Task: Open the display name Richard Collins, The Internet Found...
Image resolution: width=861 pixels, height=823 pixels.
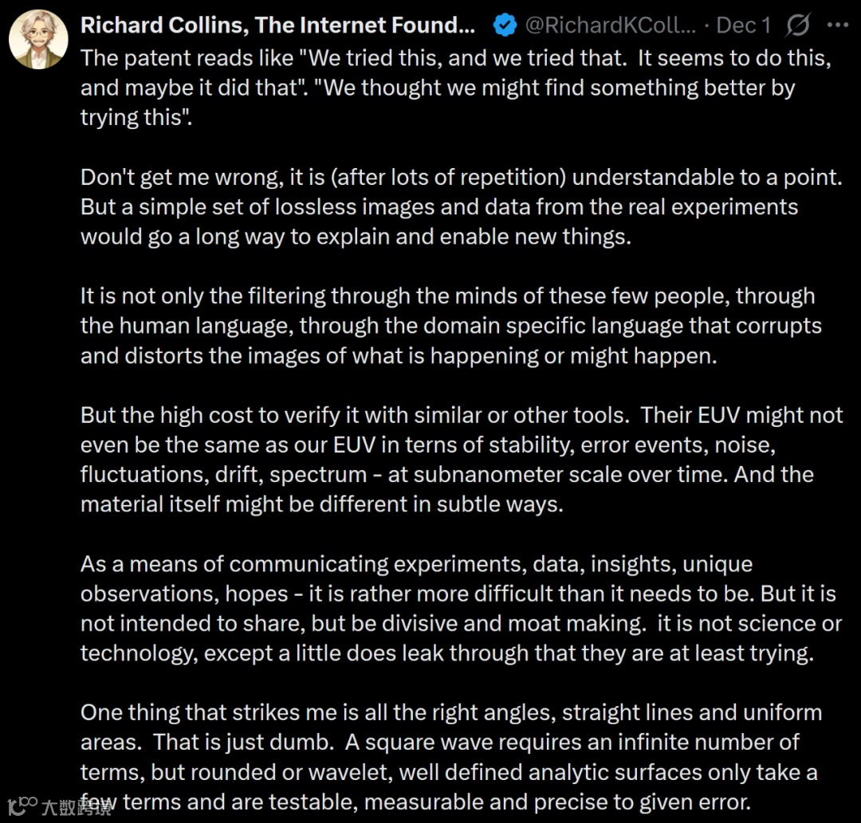Action: (x=278, y=25)
